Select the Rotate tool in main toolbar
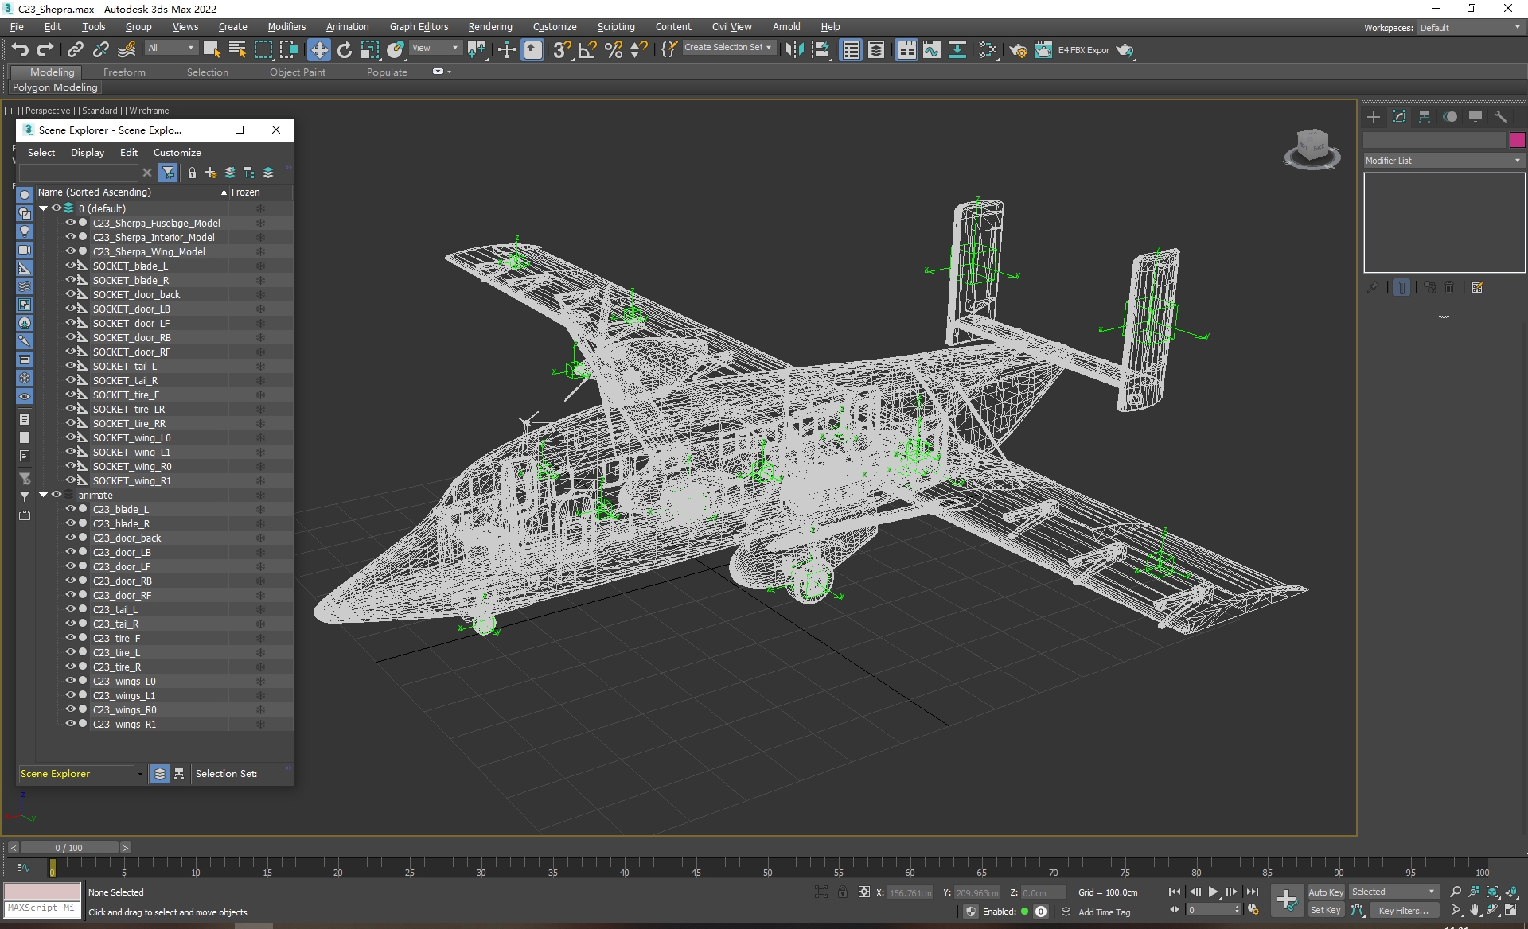The width and height of the screenshot is (1528, 929). point(345,50)
